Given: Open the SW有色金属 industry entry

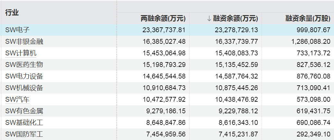Looking at the screenshot, I should click(24, 111).
